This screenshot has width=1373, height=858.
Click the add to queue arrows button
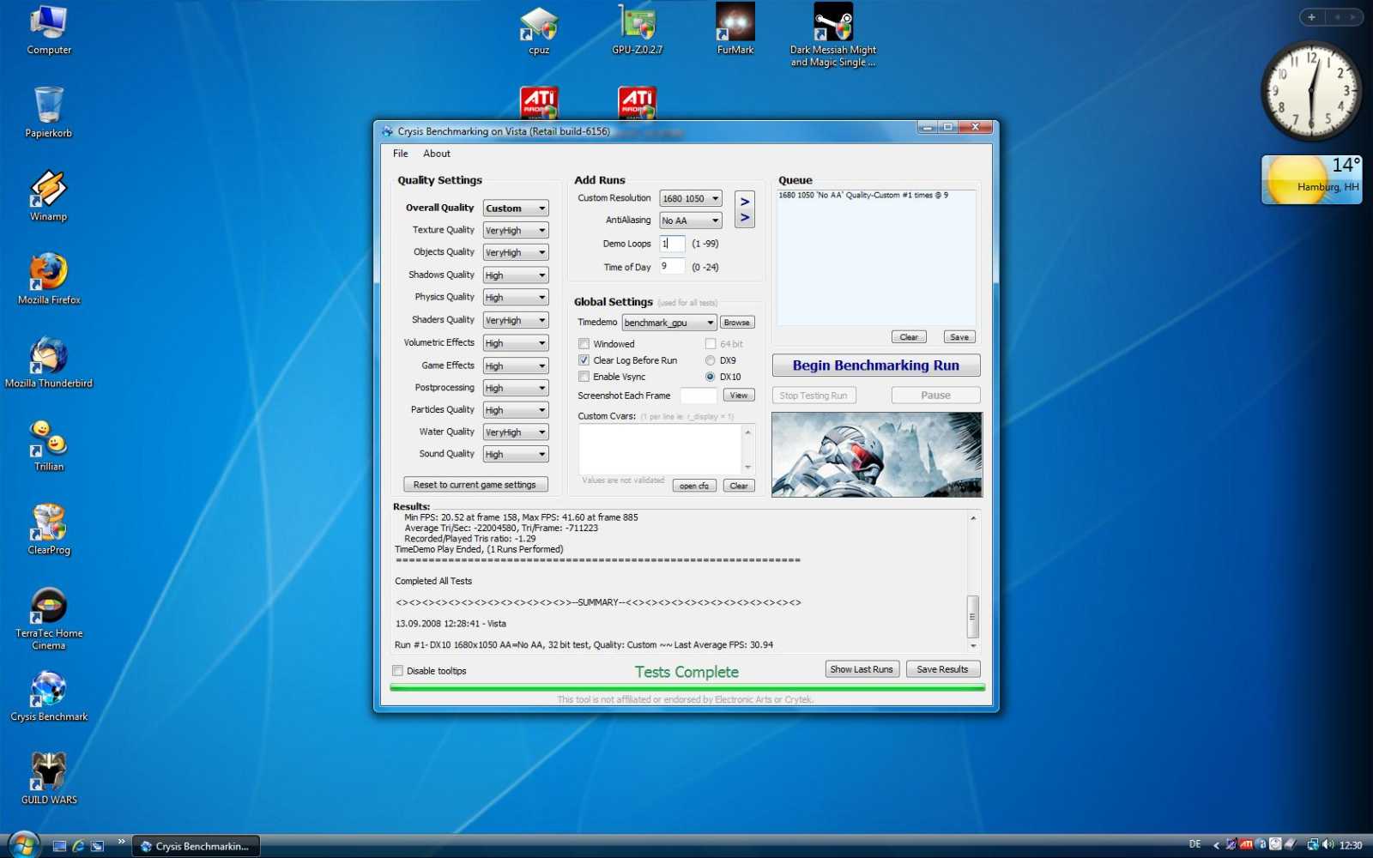[x=745, y=209]
